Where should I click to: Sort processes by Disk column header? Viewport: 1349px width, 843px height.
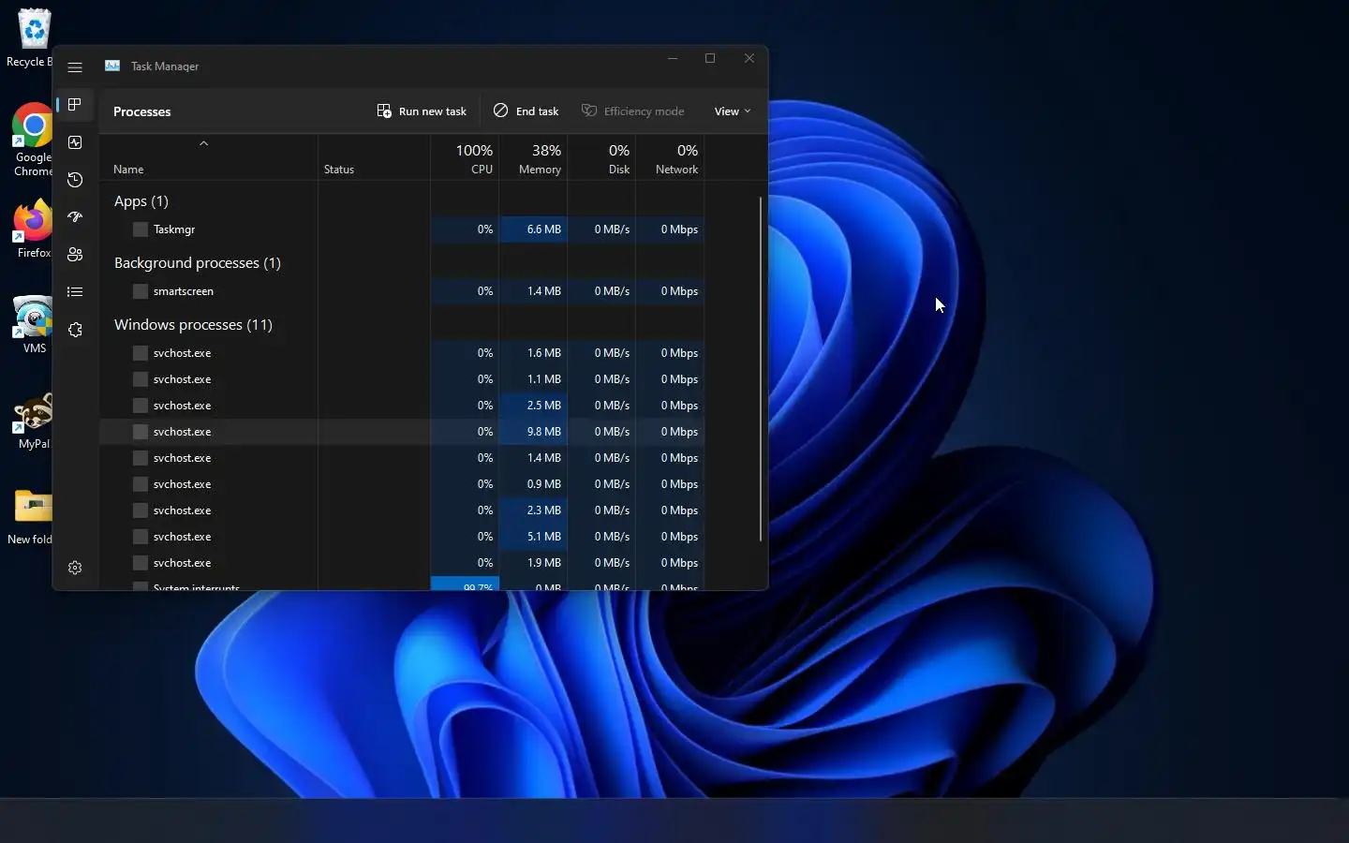(x=601, y=157)
